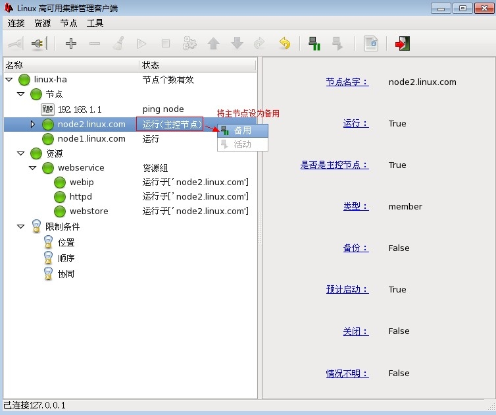Click the cleanup brush toolbar icon
This screenshot has height=415, width=496.
(x=118, y=43)
